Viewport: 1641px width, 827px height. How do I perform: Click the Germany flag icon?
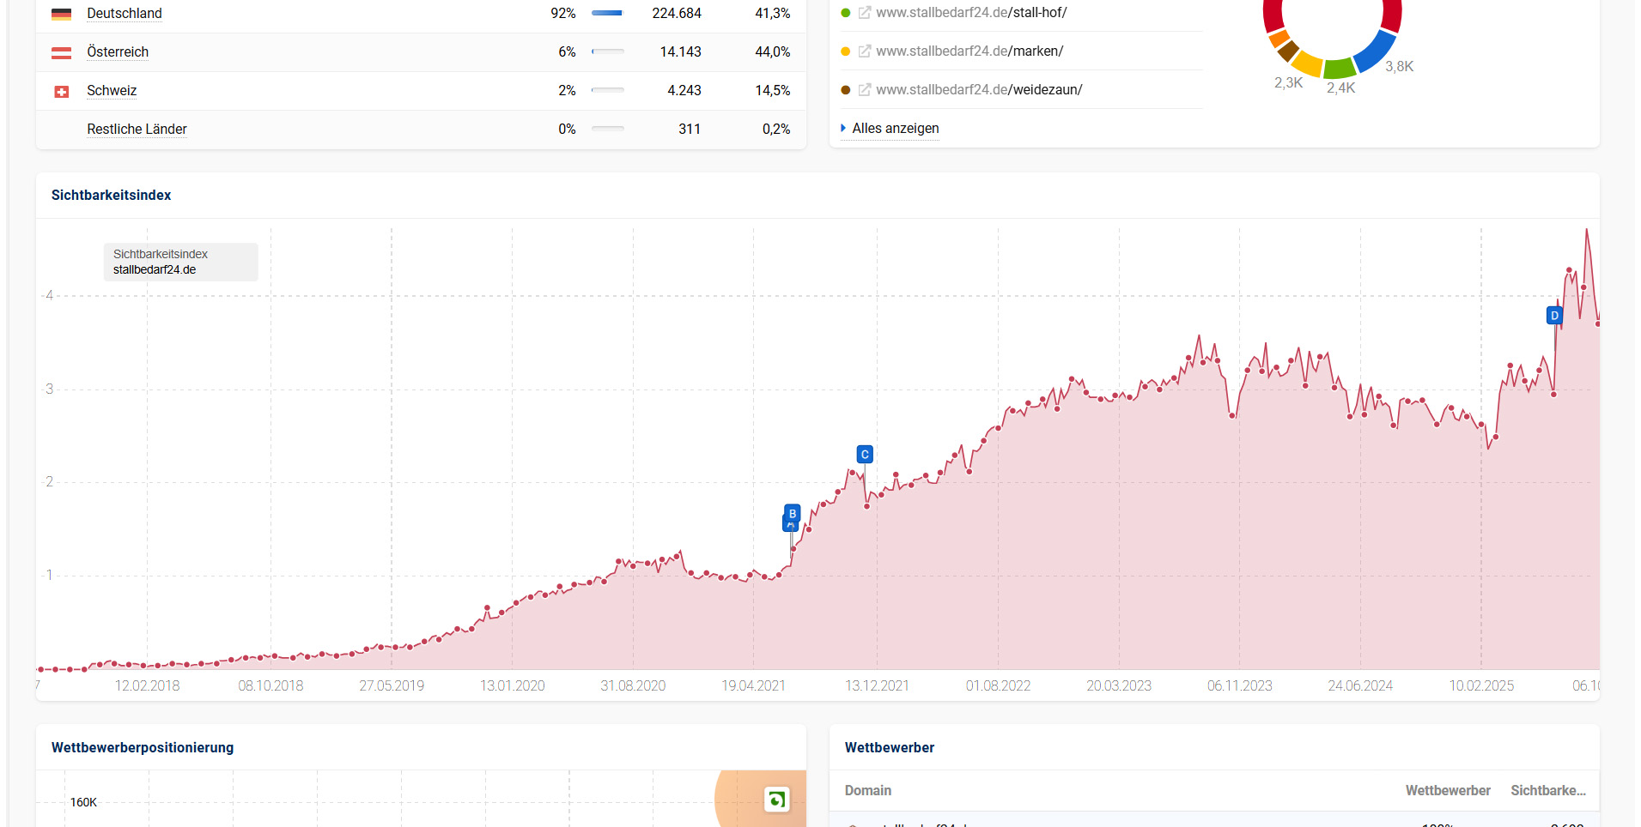pos(61,14)
